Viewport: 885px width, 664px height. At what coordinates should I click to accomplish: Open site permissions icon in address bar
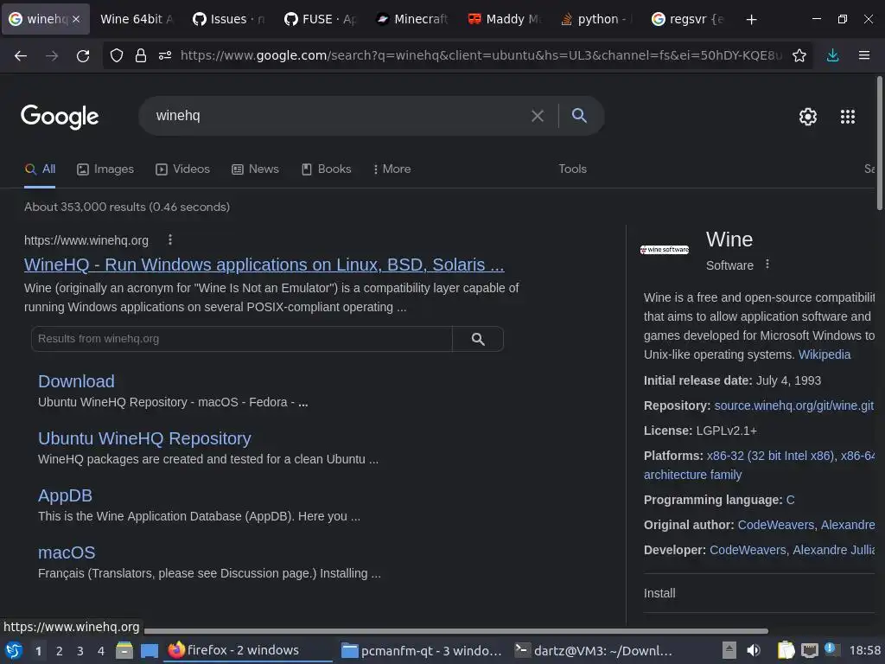point(165,55)
